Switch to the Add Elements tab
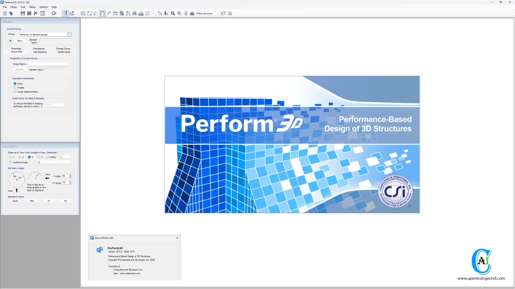This screenshot has width=515, height=289. pos(40,52)
